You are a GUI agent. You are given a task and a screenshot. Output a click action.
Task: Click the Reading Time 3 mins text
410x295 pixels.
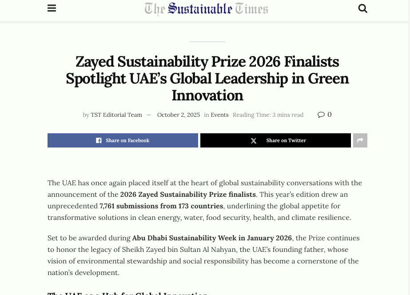268,115
